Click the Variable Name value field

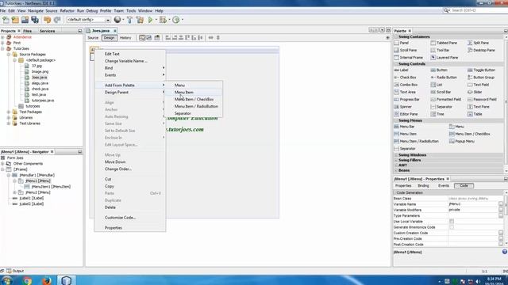click(473, 204)
